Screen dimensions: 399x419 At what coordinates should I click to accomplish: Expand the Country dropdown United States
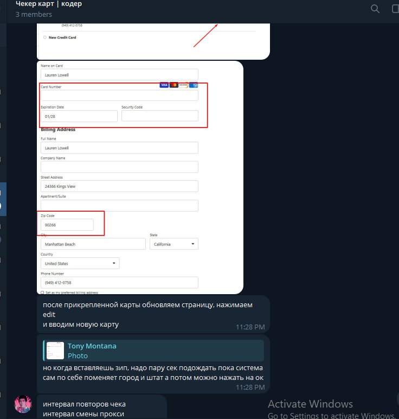click(x=80, y=263)
